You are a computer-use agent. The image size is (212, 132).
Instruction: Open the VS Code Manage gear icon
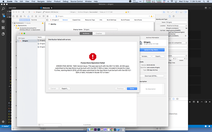point(3,122)
